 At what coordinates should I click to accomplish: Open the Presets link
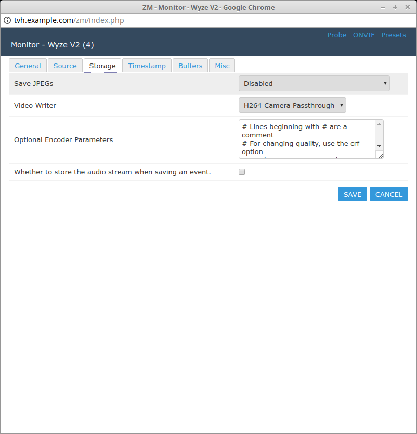pyautogui.click(x=394, y=35)
